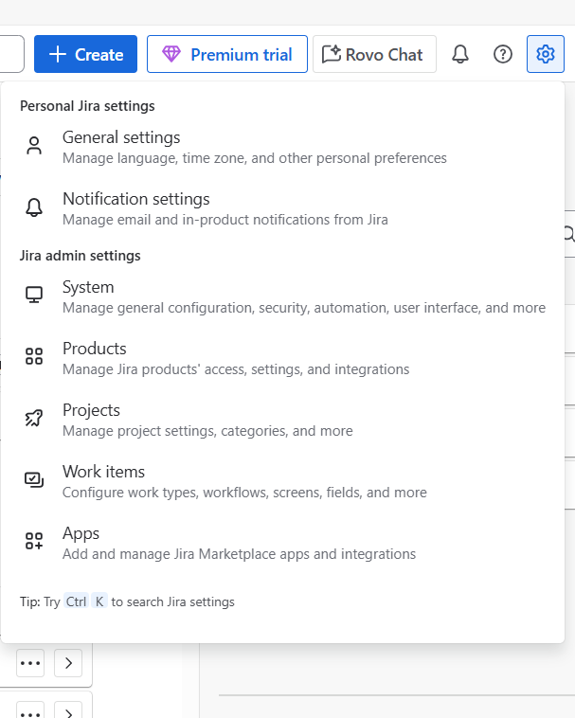
Task: Open the Help question mark icon
Action: coord(503,54)
